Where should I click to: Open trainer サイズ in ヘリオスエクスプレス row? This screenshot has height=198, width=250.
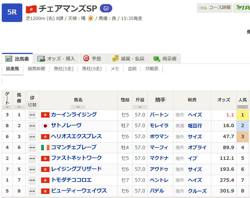(x=195, y=136)
